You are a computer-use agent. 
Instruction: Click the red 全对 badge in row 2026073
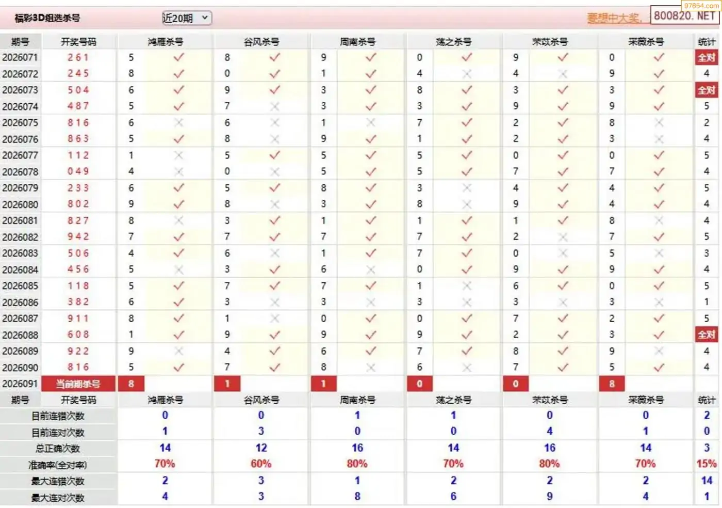tap(706, 90)
